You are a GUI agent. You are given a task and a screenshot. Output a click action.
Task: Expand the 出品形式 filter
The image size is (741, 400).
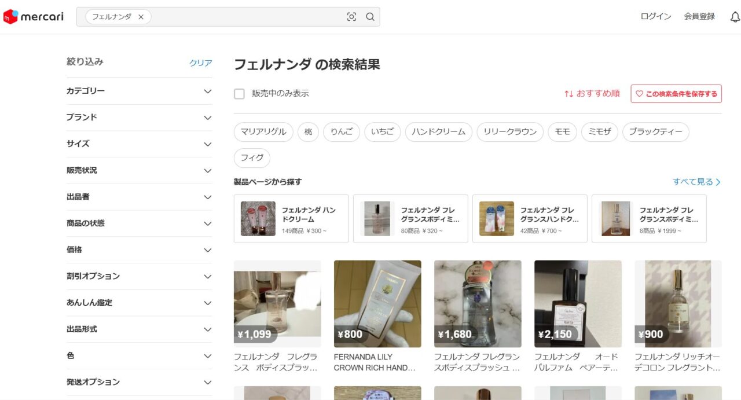[140, 329]
